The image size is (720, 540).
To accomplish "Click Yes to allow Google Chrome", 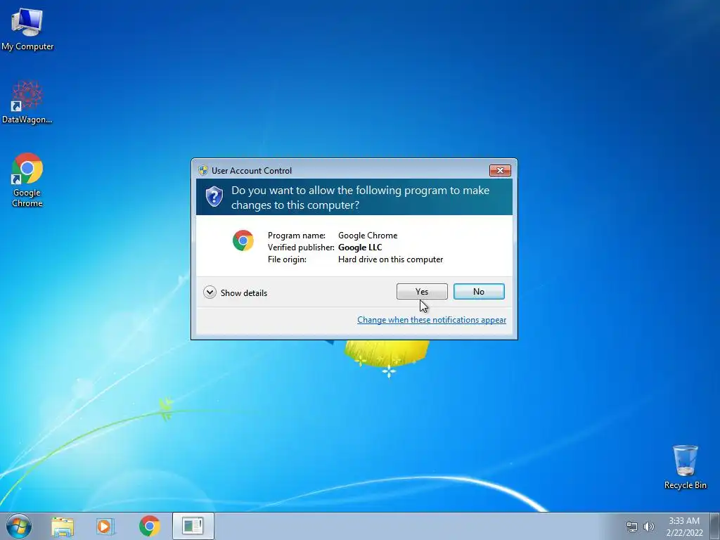I will 422,292.
